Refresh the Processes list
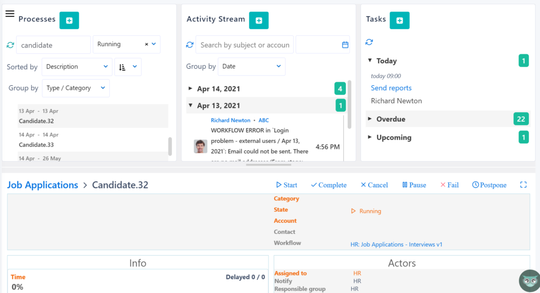 11,45
